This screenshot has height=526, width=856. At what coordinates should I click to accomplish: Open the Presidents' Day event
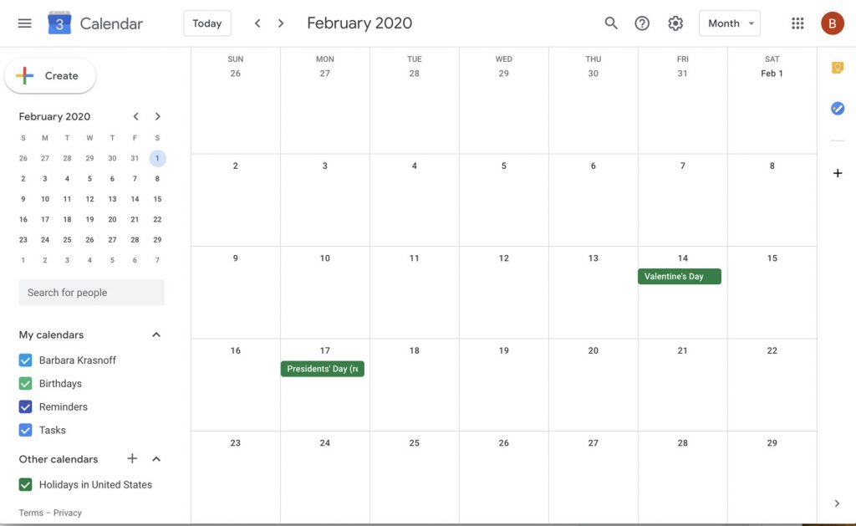coord(322,368)
